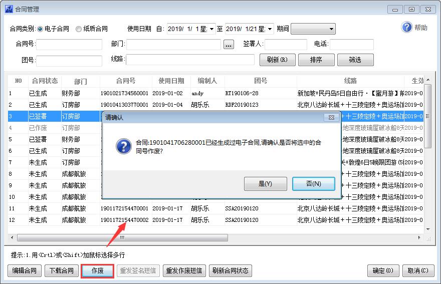Select the 电子合同 radio button
Screen dimensions: 441x284
(x=40, y=29)
